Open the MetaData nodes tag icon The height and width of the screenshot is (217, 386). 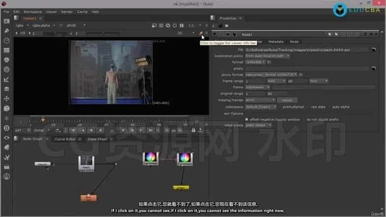7,147
